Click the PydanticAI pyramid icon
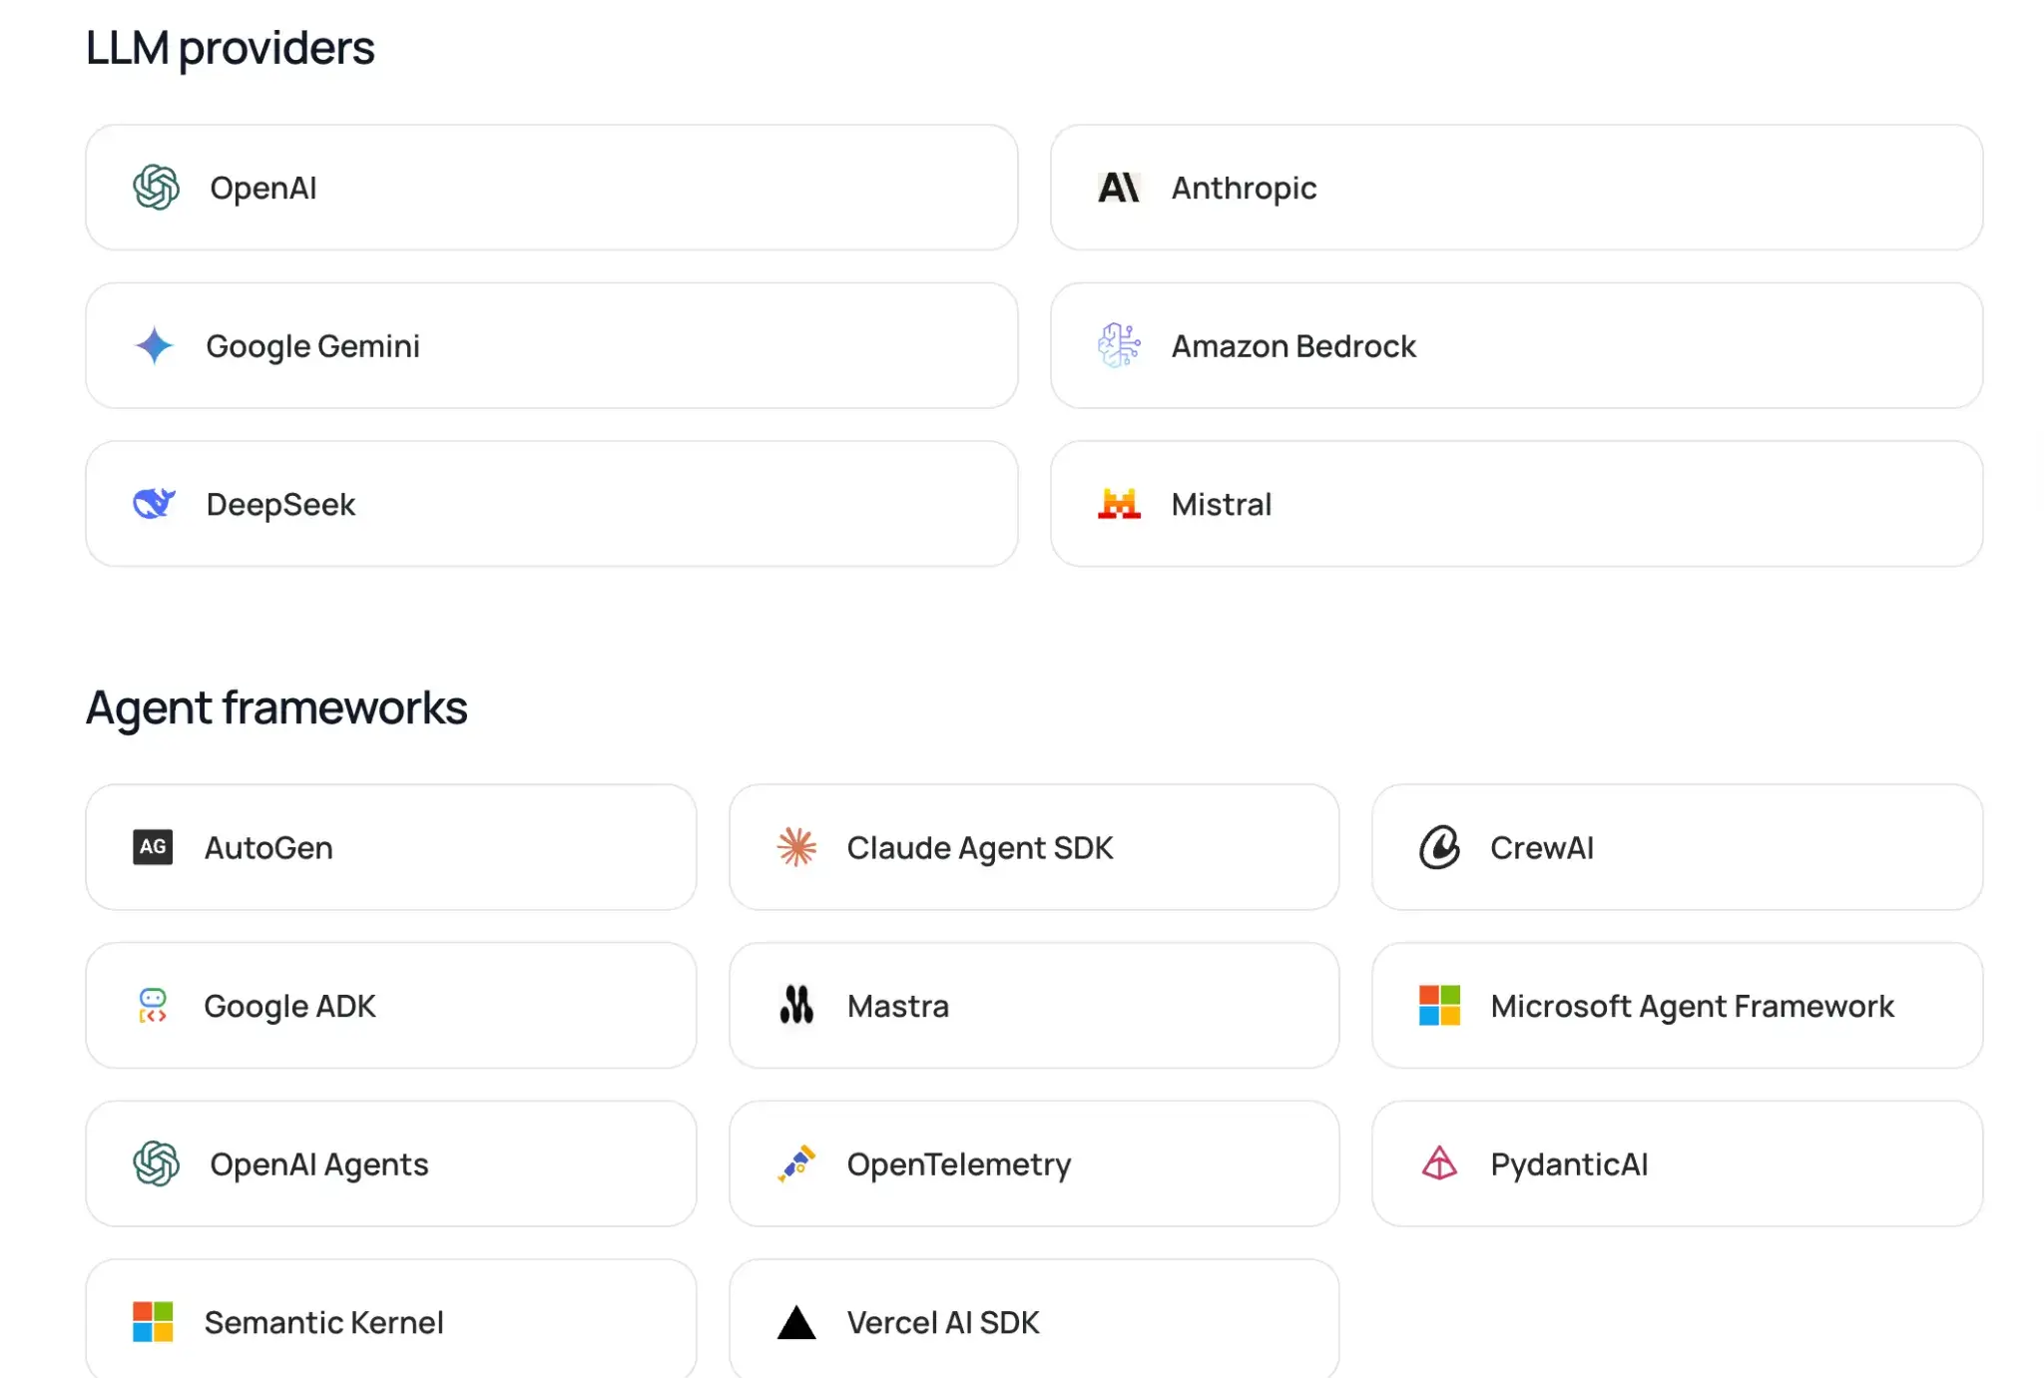This screenshot has width=2044, height=1378. coord(1439,1163)
